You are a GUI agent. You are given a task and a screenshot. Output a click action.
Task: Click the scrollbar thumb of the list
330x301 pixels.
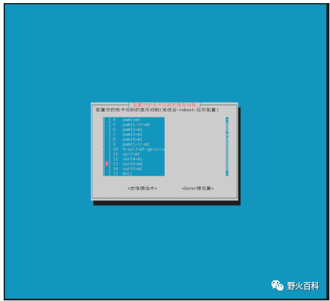(227, 134)
